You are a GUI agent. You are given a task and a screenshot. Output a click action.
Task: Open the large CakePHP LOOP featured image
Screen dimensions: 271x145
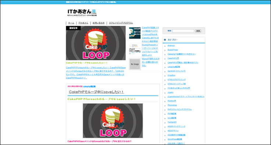click(96, 43)
